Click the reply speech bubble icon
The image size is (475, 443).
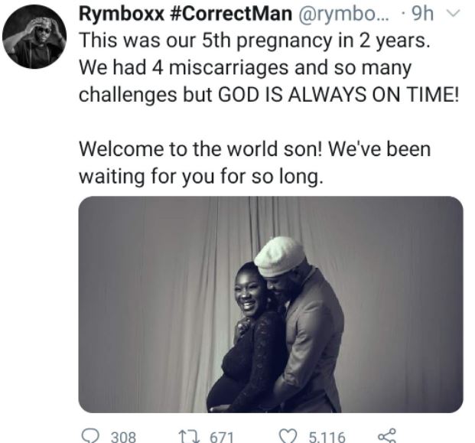coord(90,437)
